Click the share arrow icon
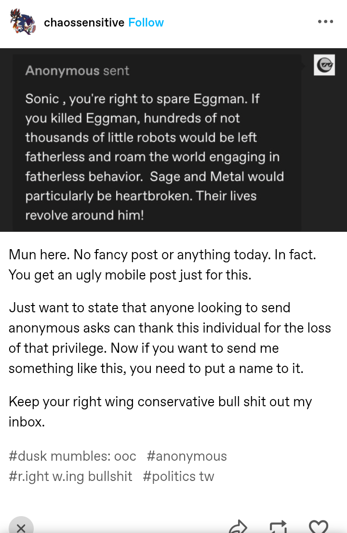Screen dimensions: 347x533 [x=238, y=527]
